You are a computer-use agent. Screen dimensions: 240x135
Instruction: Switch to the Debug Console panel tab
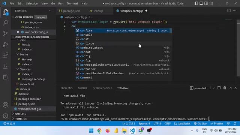tap(102, 88)
